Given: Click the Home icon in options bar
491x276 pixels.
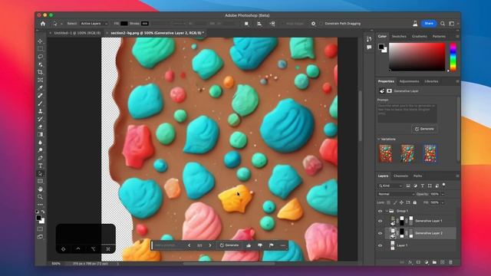Looking at the screenshot, I should [x=43, y=24].
